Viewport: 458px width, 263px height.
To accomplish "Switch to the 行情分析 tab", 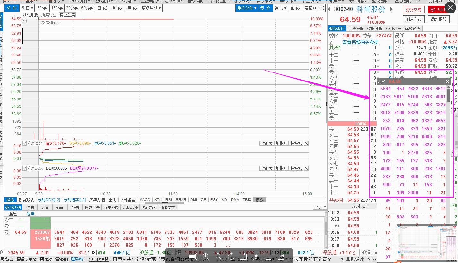I will pos(356,29).
